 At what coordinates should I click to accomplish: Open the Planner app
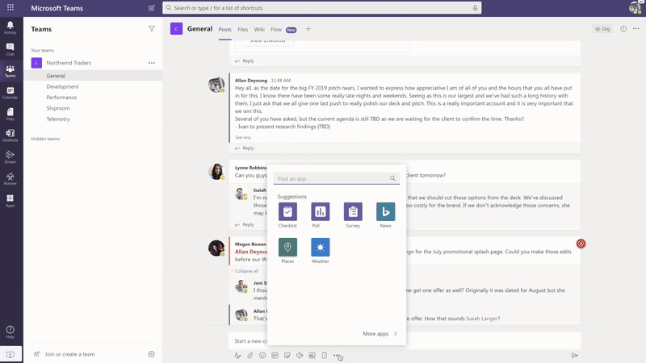tap(10, 179)
